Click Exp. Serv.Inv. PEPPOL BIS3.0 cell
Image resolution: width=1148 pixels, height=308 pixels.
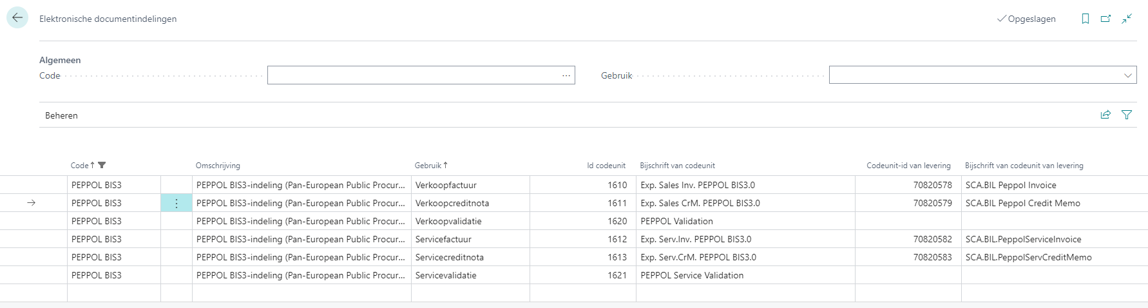click(745, 239)
